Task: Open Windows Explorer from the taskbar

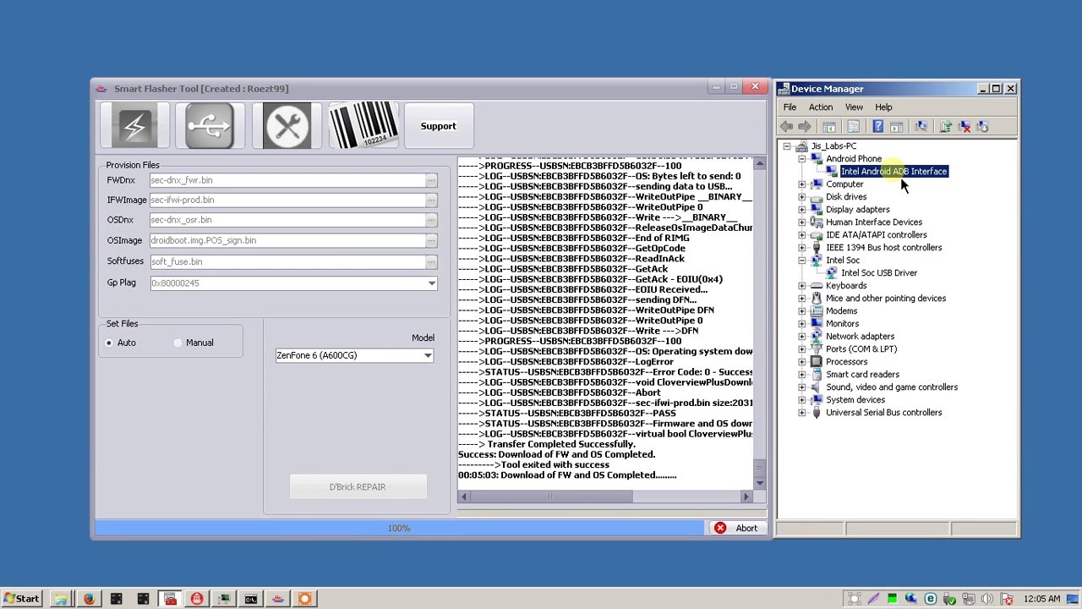Action: pos(61,599)
